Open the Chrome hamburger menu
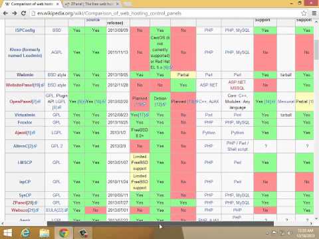 (x=314, y=13)
